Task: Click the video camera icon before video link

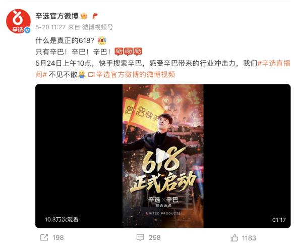Action: (x=91, y=75)
